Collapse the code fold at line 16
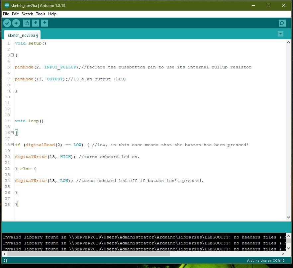The height and width of the screenshot is (268, 293). tap(12, 133)
